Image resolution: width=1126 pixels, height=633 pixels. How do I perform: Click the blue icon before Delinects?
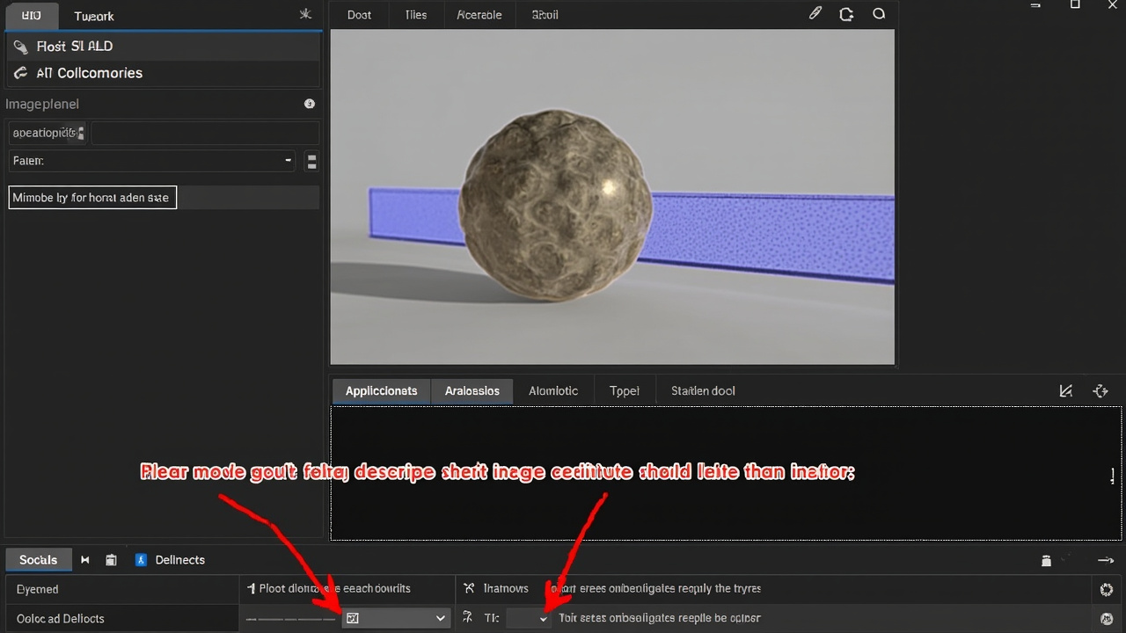tap(141, 560)
